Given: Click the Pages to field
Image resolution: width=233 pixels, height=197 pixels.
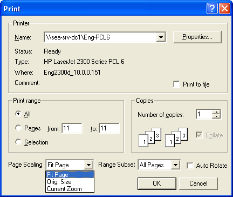Looking at the screenshot, I should (x=109, y=128).
